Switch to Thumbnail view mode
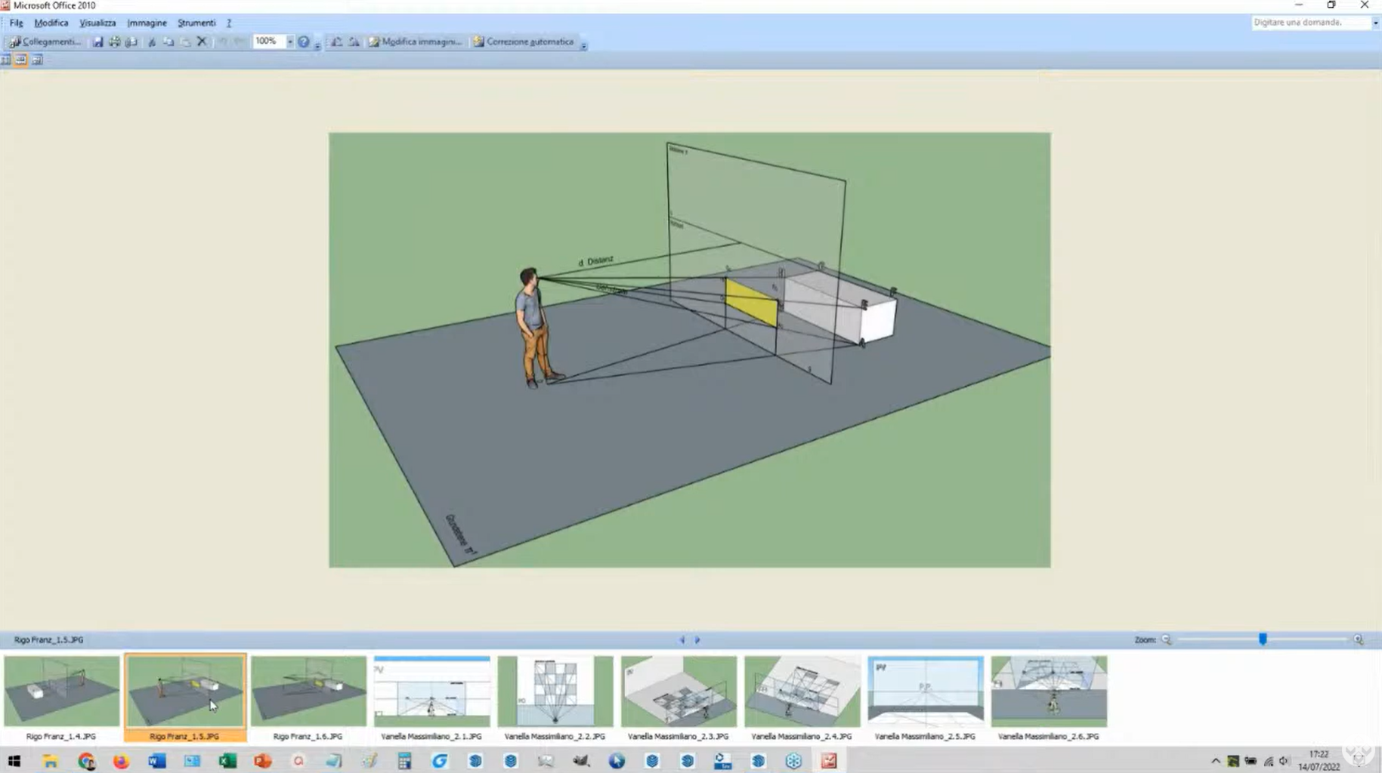This screenshot has width=1382, height=773. (x=6, y=60)
